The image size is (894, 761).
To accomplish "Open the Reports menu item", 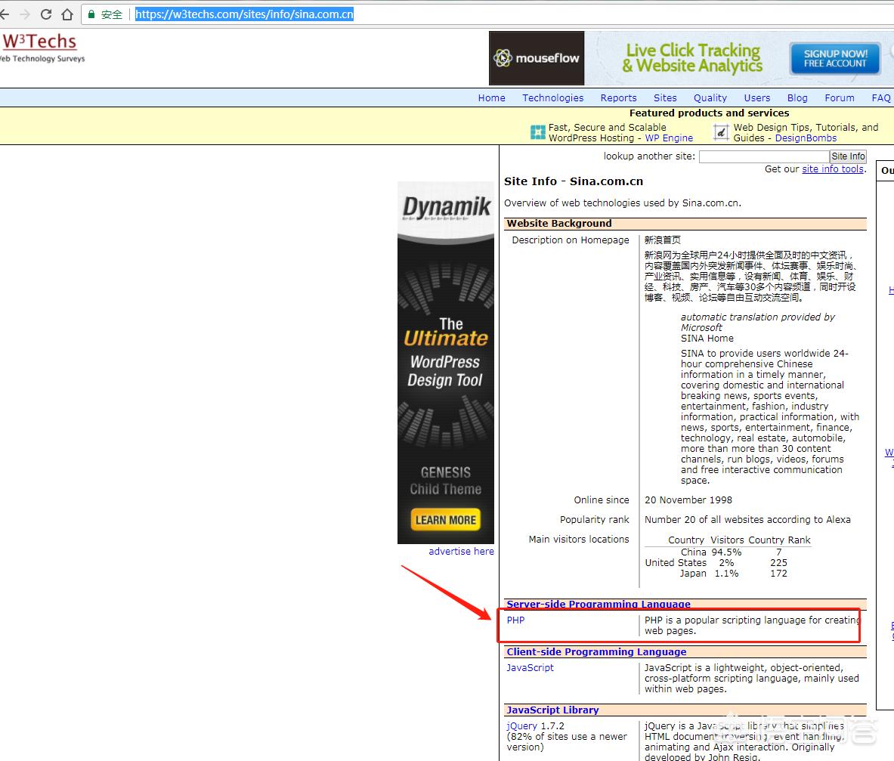I will point(619,98).
